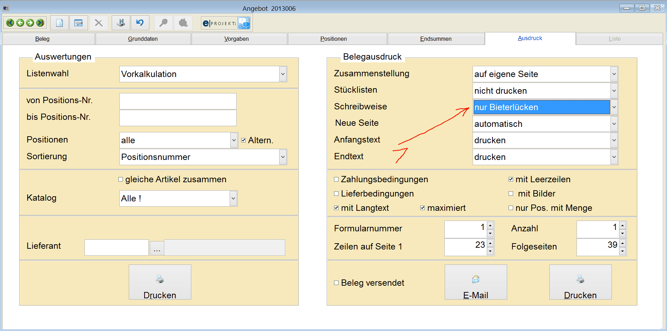This screenshot has height=331, width=667.
Task: Go to the next record
Action: [x=30, y=23]
